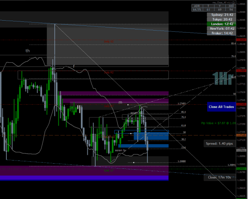The height and width of the screenshot is (199, 248).
Task: Click the expert advisor smiley icon
Action: [x=233, y=3]
